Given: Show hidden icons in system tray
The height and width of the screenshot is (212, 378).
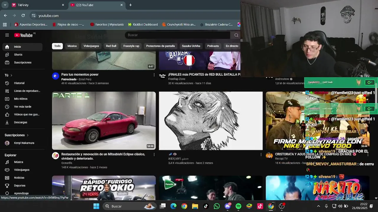Looking at the screenshot, I should 318,206.
